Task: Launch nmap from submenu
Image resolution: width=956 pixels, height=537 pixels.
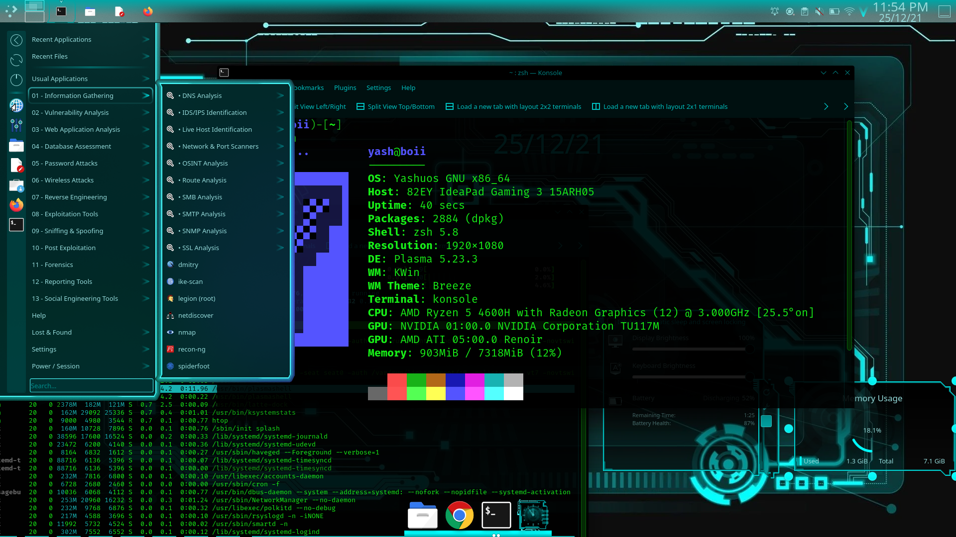Action: (226, 332)
